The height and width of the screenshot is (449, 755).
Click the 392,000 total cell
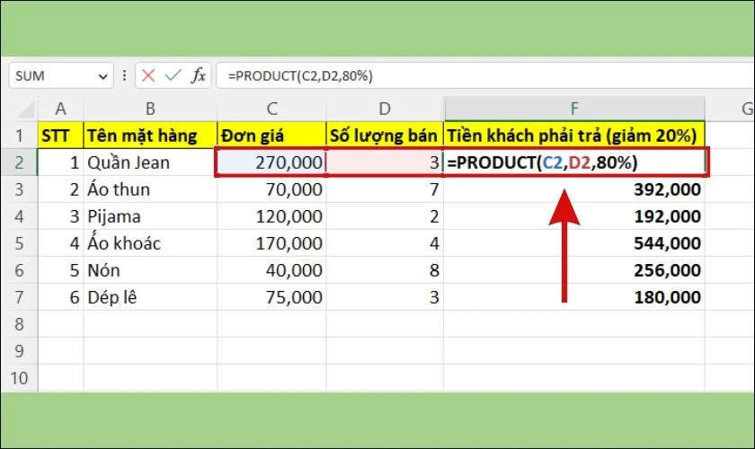574,189
